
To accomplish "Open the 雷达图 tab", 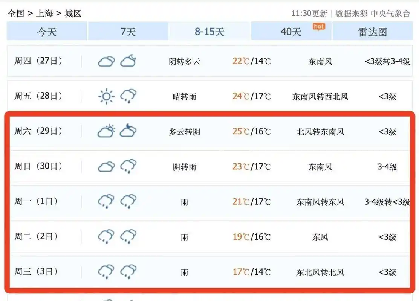I will (x=373, y=32).
